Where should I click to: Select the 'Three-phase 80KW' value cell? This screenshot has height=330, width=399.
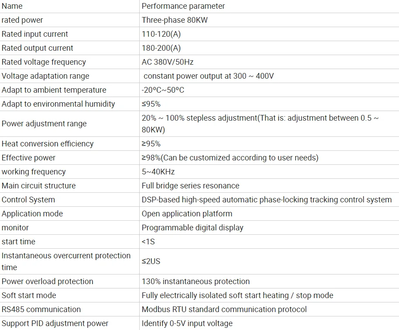175,20
